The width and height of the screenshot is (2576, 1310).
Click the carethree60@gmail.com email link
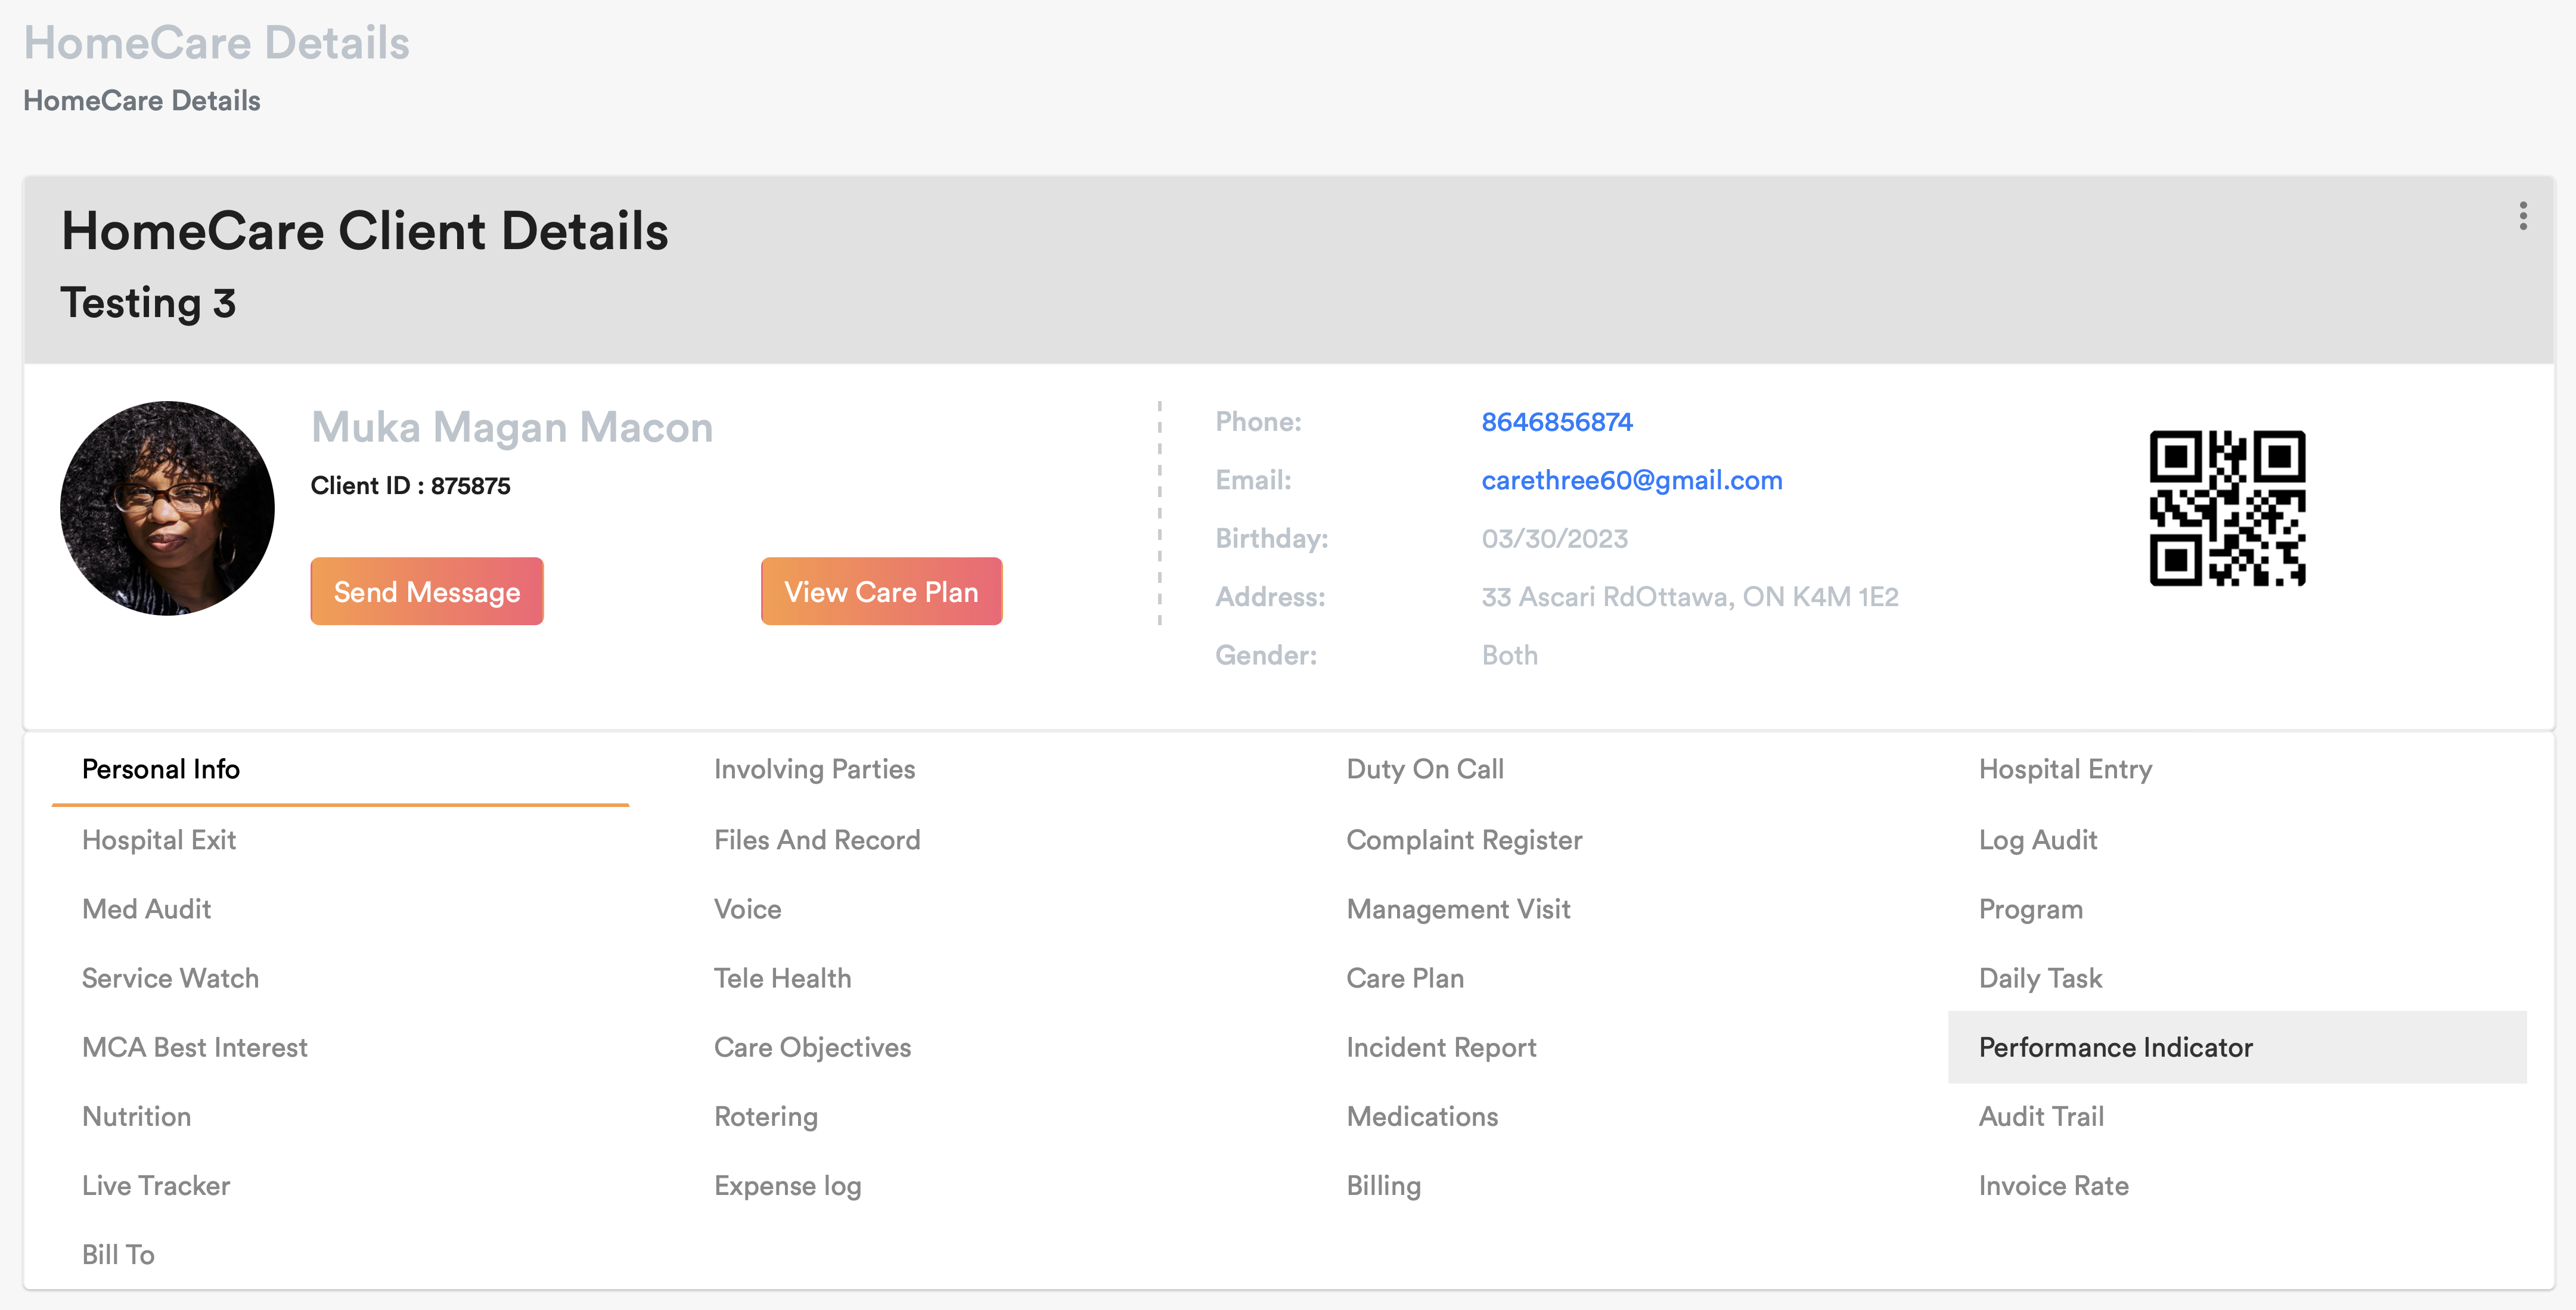[1631, 480]
